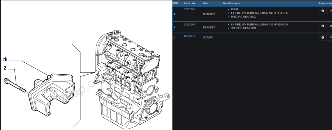This screenshot has height=130, width=332.
Task: Open info icon for bracket 55222564
Action: (x=322, y=26)
